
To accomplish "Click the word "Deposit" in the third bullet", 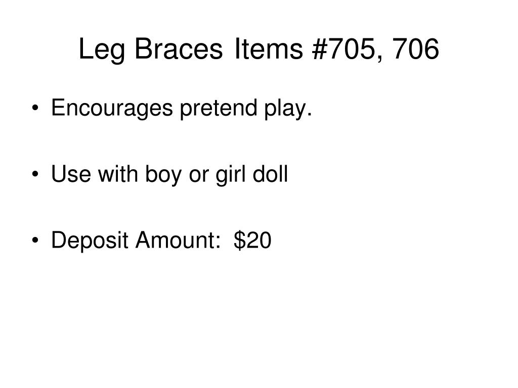I will click(x=90, y=241).
